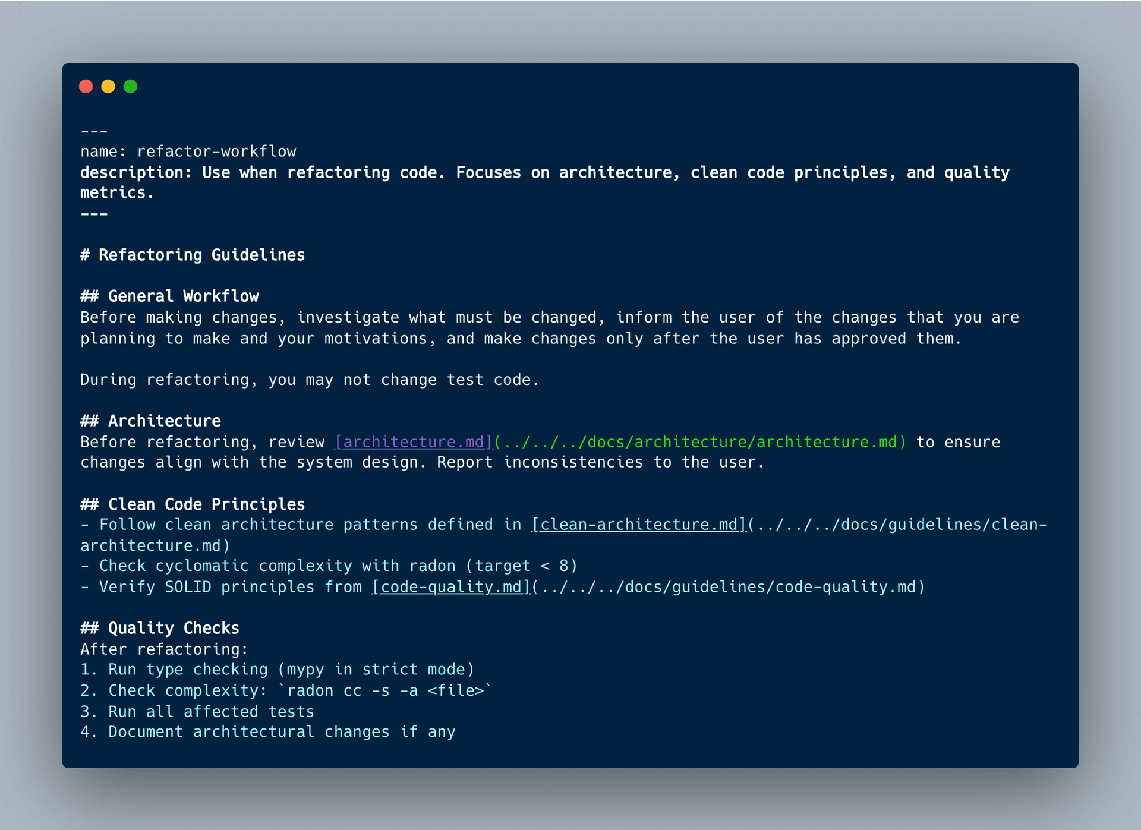
Task: Click the green maximize window dot
Action: pos(130,87)
